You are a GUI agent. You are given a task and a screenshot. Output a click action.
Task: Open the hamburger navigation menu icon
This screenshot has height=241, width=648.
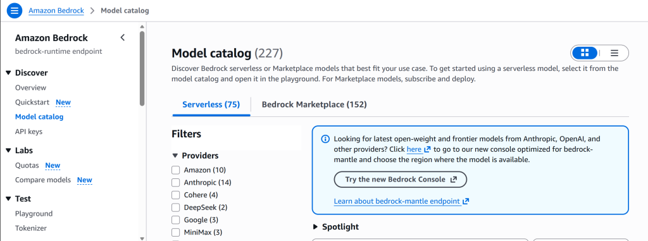(14, 11)
